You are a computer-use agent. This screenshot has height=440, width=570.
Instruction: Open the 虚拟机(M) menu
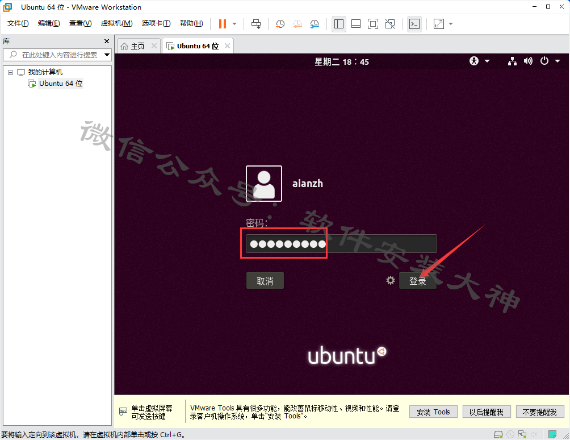pyautogui.click(x=117, y=24)
